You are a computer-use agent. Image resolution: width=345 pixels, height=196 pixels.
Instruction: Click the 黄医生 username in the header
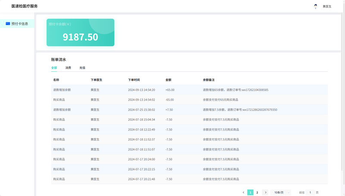pos(327,6)
